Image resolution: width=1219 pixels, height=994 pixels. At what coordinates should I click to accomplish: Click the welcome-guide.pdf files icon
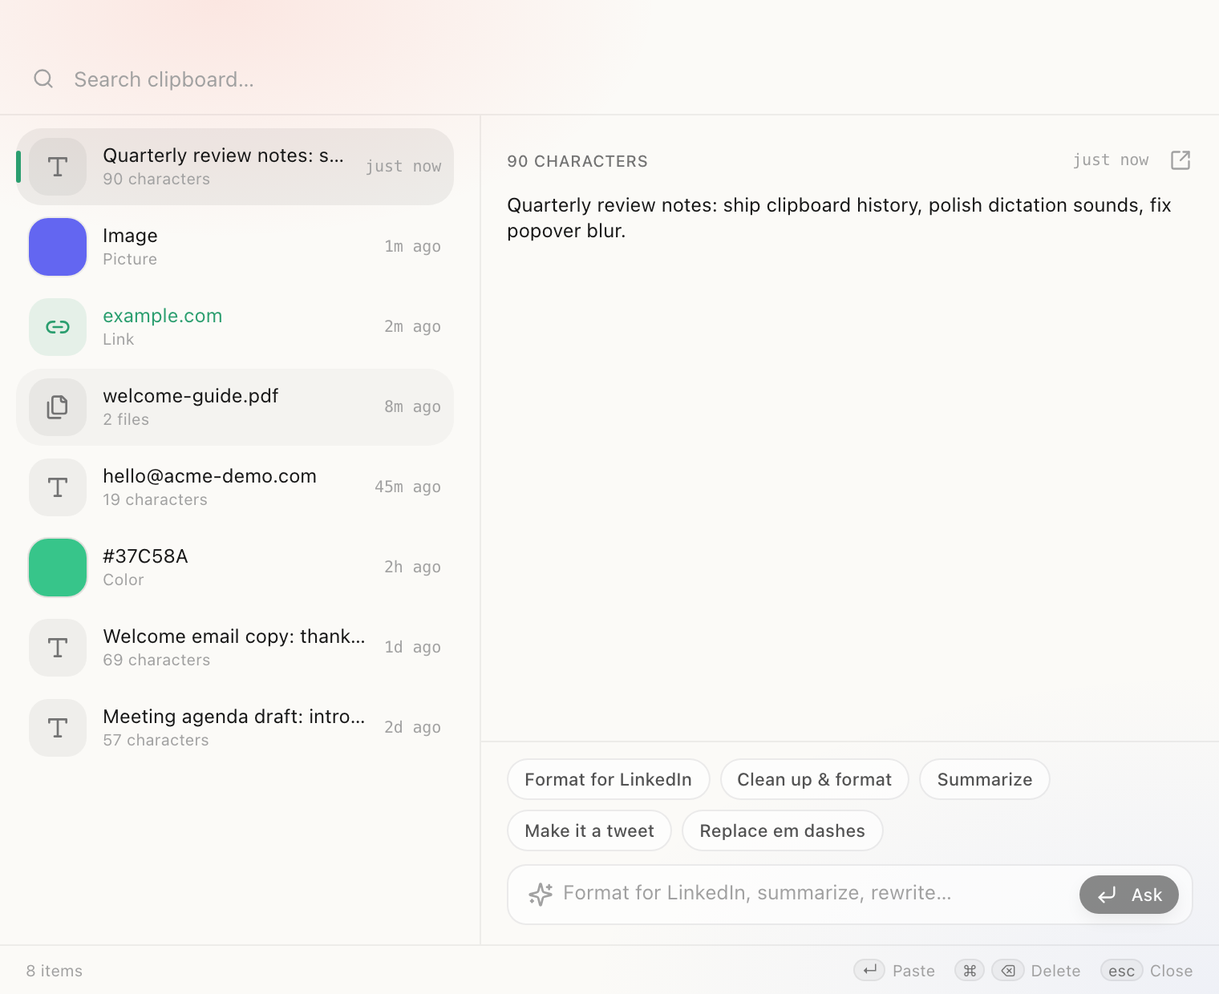click(x=58, y=407)
